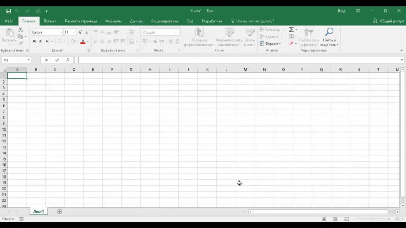
Task: Save the workbook via the floppy icon
Action: 9,11
